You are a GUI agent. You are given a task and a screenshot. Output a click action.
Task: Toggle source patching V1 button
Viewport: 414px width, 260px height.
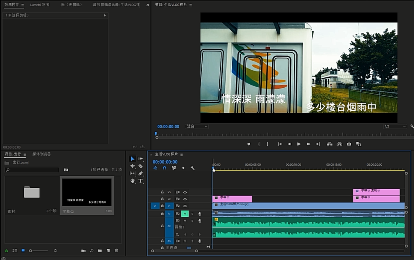tap(155, 206)
